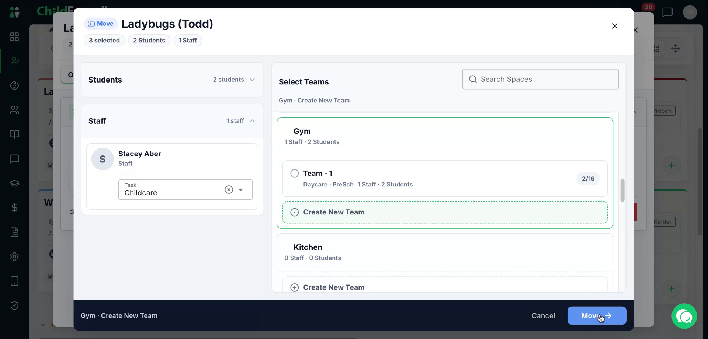Screen dimensions: 708x339
Task: Select Create New Team under Gym
Action: (445, 212)
